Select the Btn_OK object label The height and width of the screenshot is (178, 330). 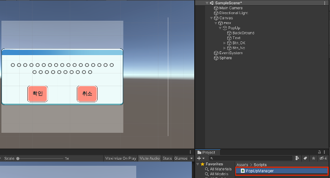[239, 43]
